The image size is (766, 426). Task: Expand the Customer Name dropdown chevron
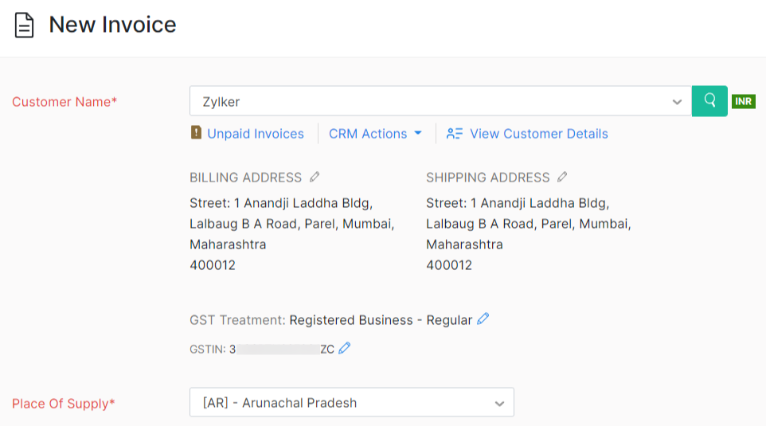tap(677, 102)
